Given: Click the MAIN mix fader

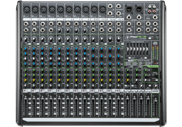Looking at the screenshot, I should coord(156,100).
